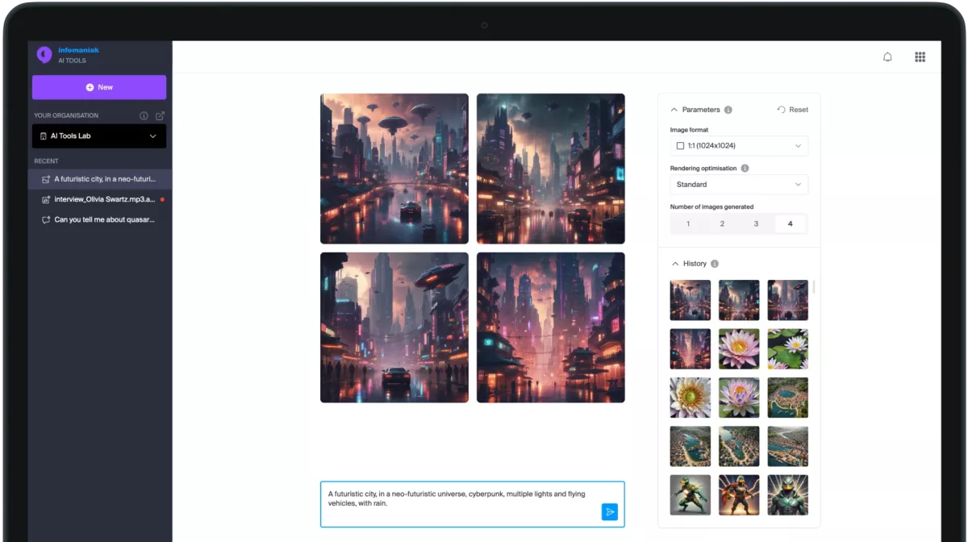Image resolution: width=968 pixels, height=542 pixels.
Task: Click the purple New button
Action: tap(99, 87)
